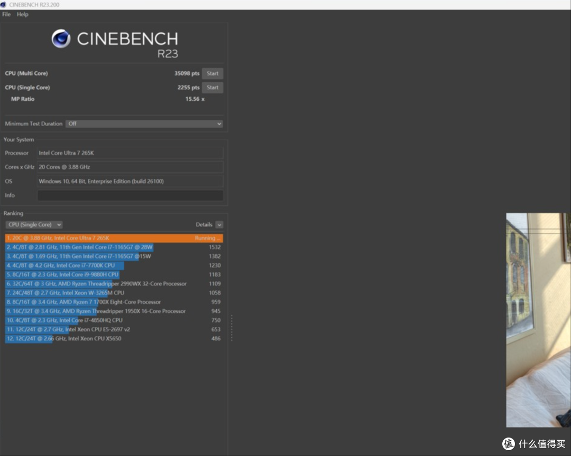Click the Cinebench R23 logo sphere
This screenshot has width=571, height=456.
pyautogui.click(x=61, y=39)
